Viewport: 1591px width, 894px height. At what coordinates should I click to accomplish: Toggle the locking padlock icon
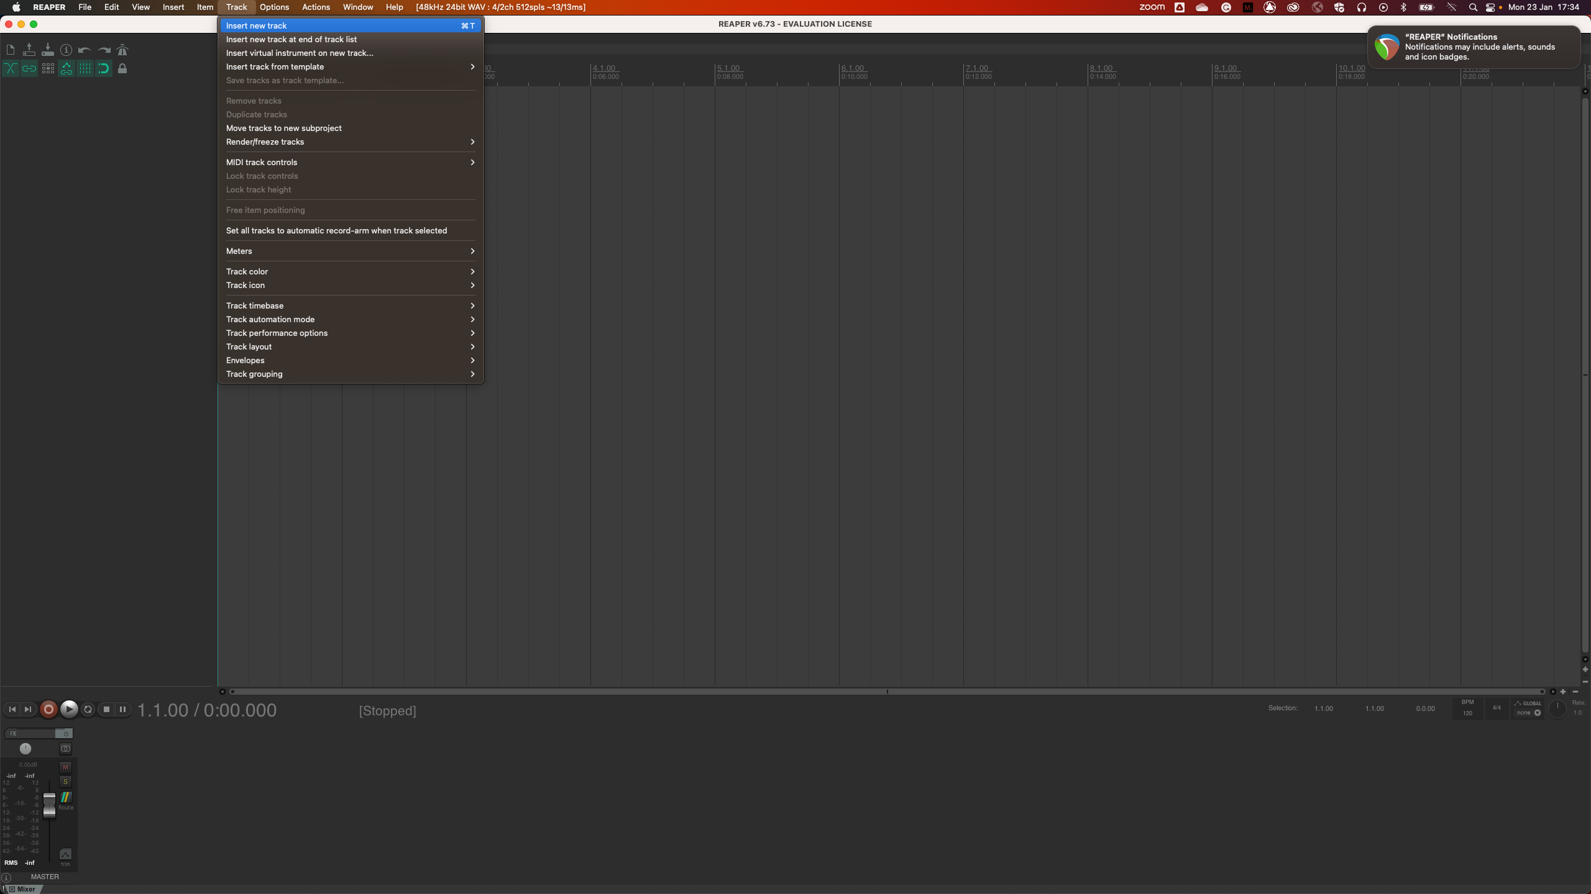tap(122, 69)
